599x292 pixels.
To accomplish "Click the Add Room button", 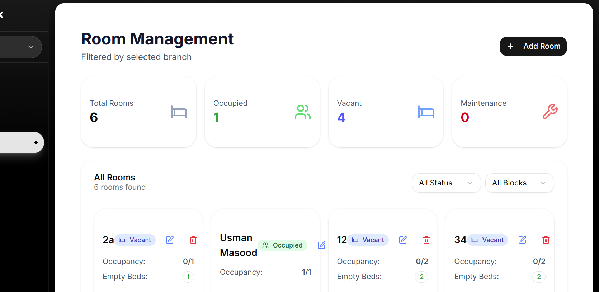I will click(x=533, y=46).
